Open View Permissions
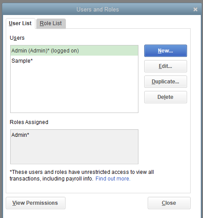 click(35, 203)
